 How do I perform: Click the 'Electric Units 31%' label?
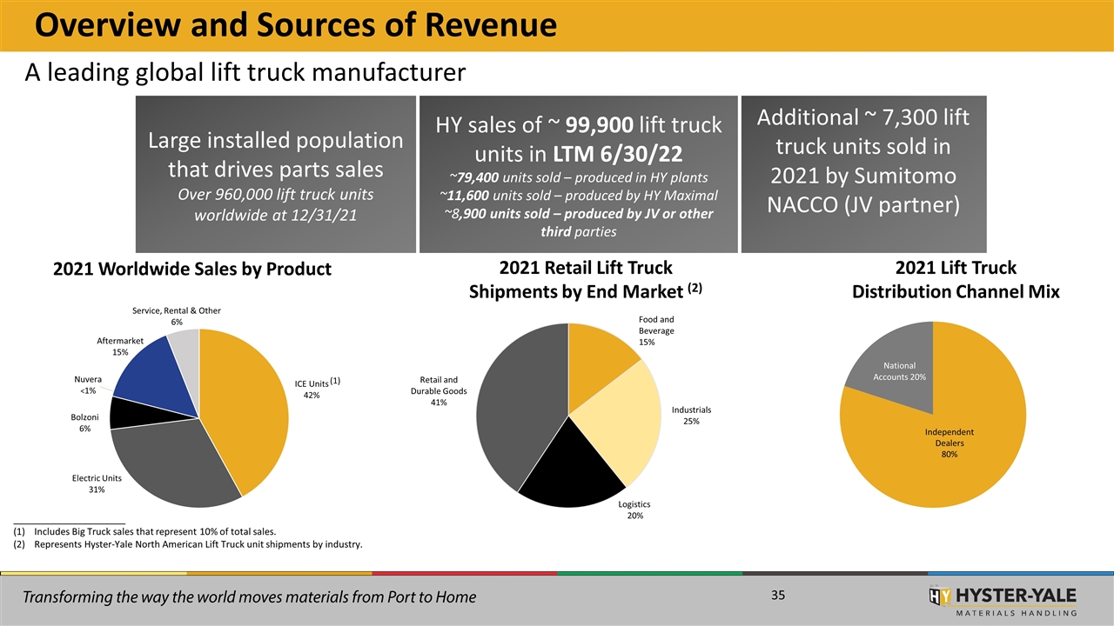click(97, 484)
